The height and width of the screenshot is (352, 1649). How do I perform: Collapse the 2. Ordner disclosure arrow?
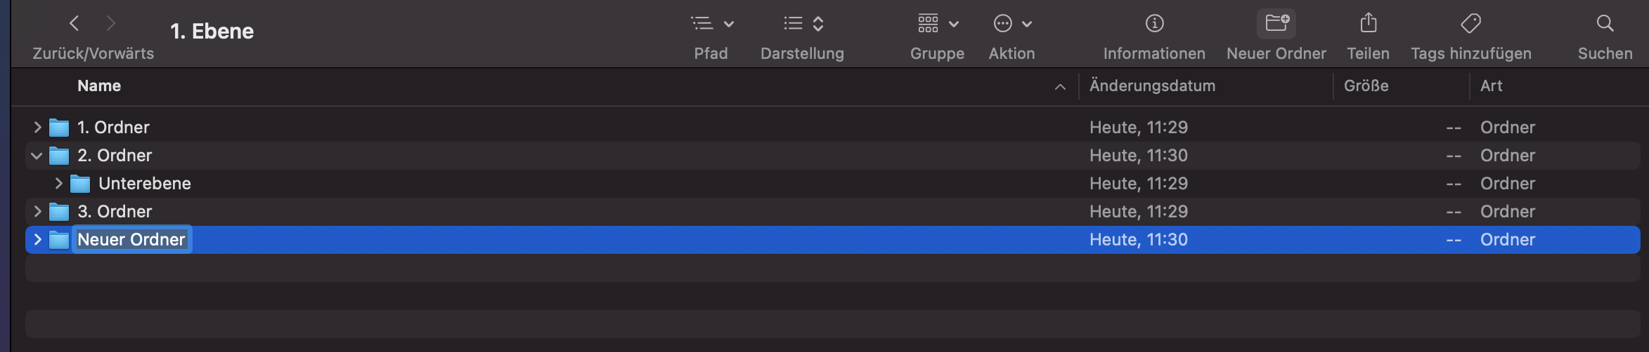click(x=37, y=156)
